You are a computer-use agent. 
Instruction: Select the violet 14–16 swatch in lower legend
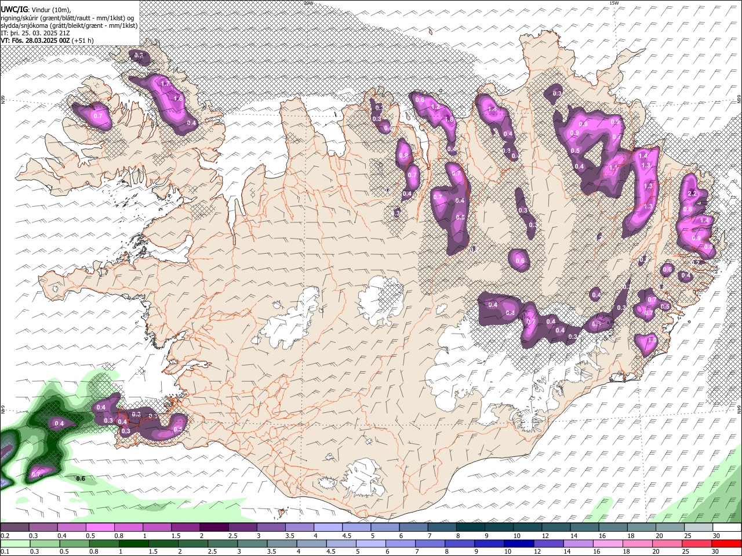(578, 543)
